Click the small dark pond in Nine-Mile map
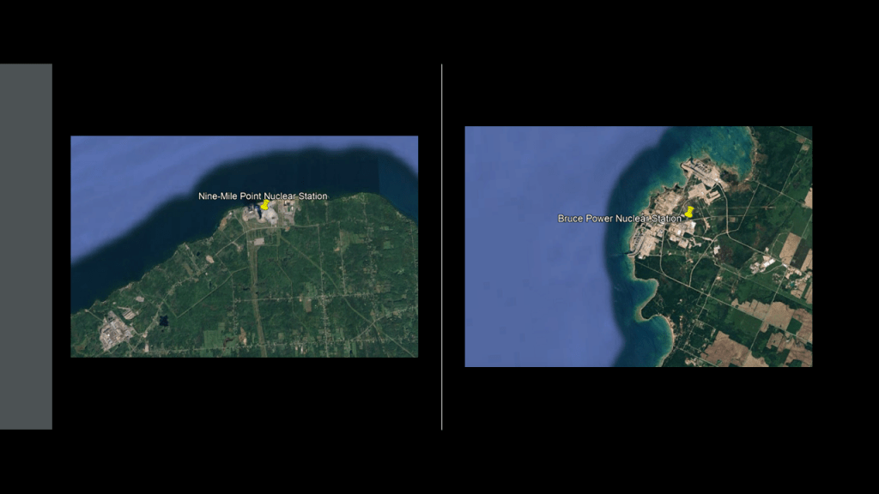The width and height of the screenshot is (879, 494). pyautogui.click(x=163, y=321)
